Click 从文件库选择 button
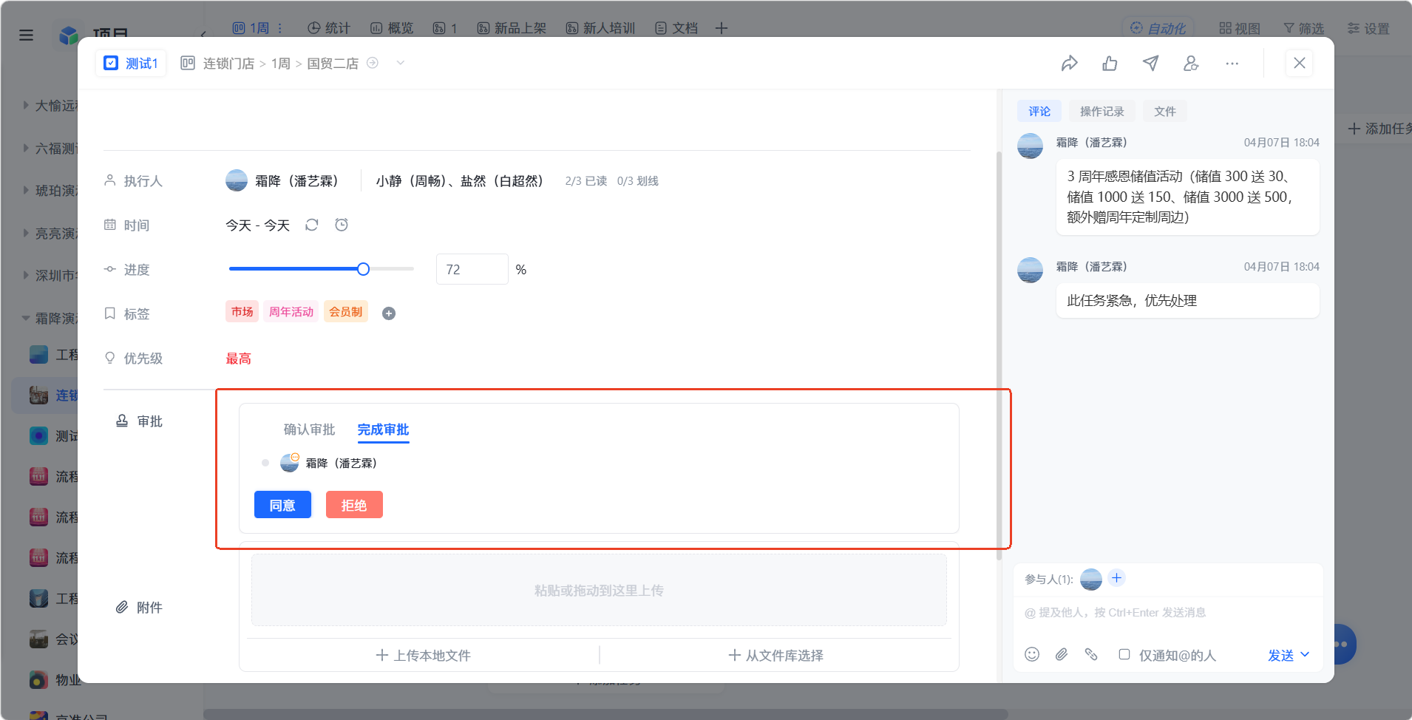This screenshot has width=1412, height=720. pos(775,655)
